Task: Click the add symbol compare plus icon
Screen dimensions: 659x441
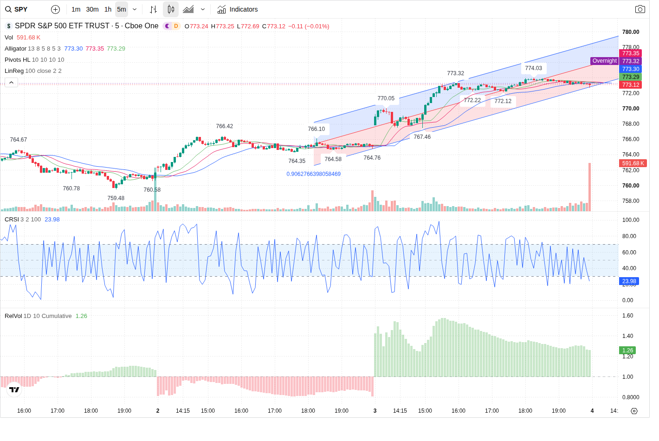Action: point(55,9)
